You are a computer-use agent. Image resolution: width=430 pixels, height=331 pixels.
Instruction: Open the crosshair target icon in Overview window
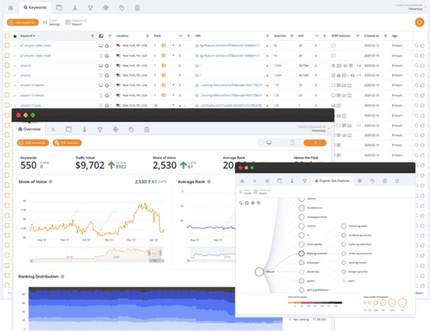[116, 130]
